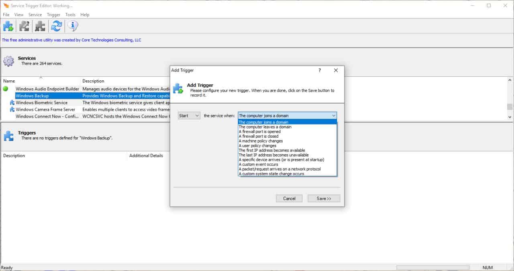
Task: Click trigger icon beside Windows Camera Frame Server
Action: click(x=12, y=109)
